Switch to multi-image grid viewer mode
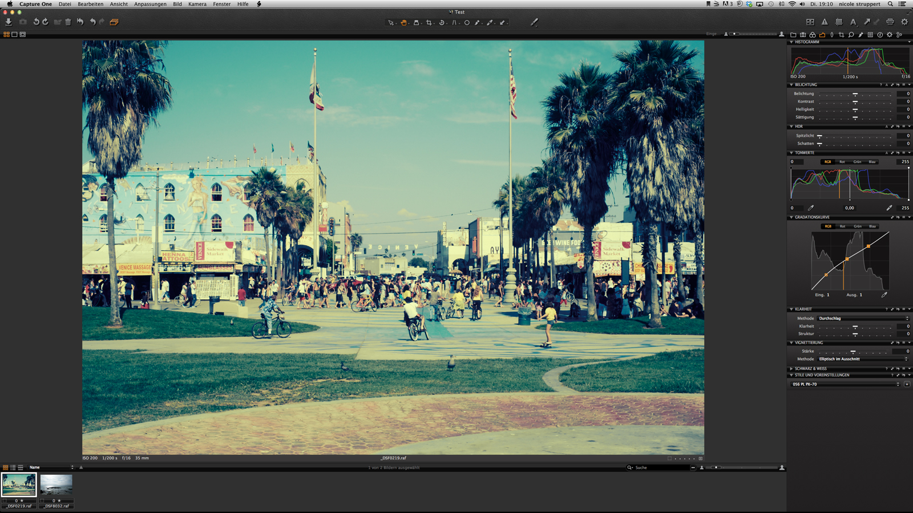This screenshot has width=913, height=513. (x=7, y=34)
